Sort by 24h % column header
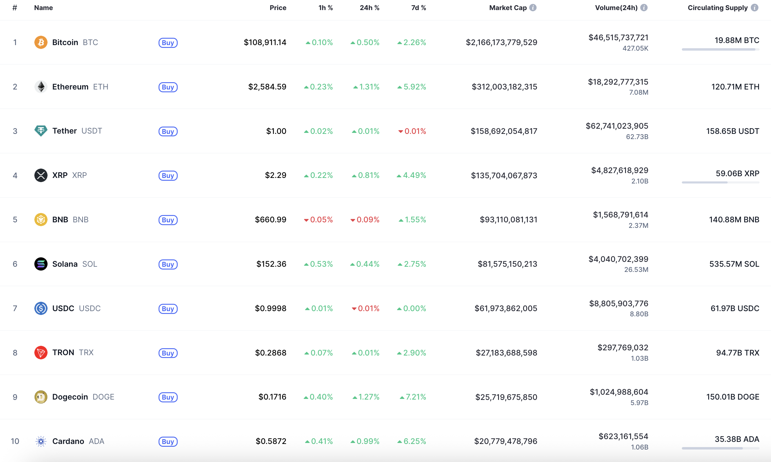The height and width of the screenshot is (462, 771). [x=369, y=8]
